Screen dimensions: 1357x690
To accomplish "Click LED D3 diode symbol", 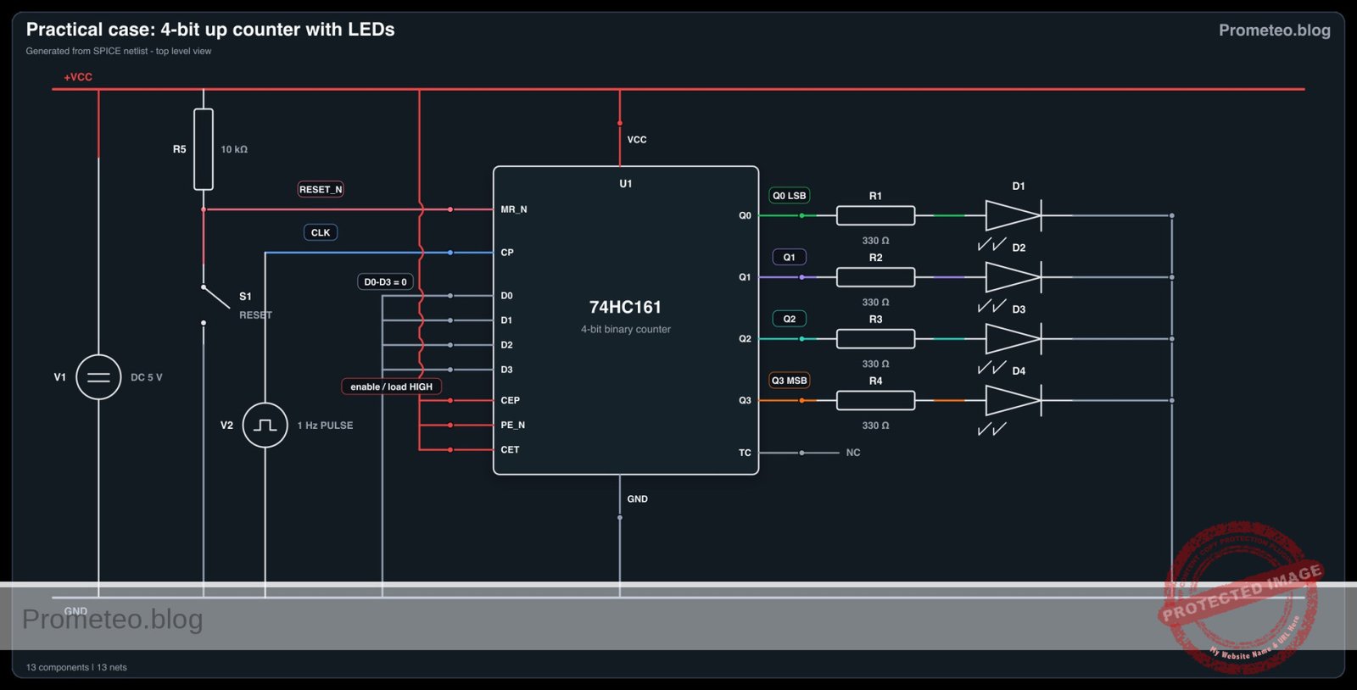I will point(1014,339).
